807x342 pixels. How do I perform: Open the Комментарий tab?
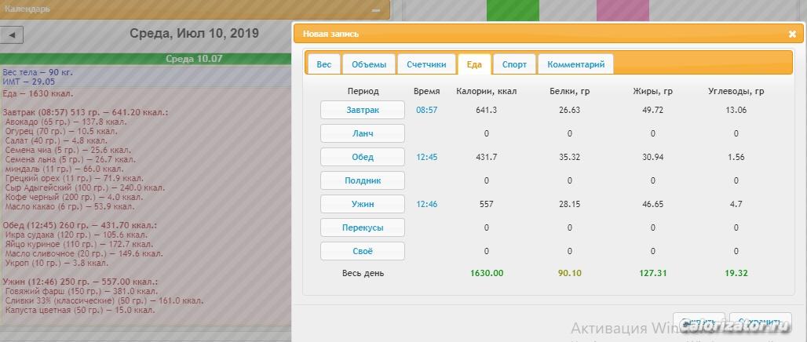coord(575,64)
